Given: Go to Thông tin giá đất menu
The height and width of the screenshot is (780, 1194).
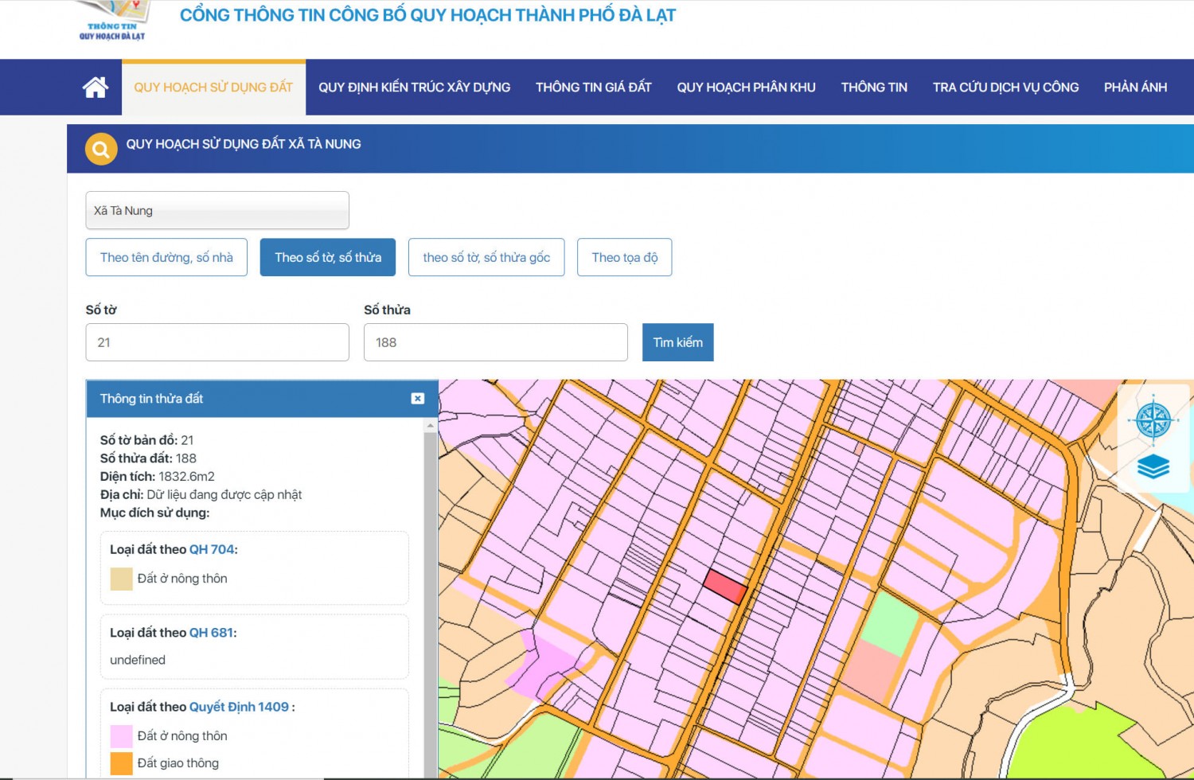Looking at the screenshot, I should [593, 88].
